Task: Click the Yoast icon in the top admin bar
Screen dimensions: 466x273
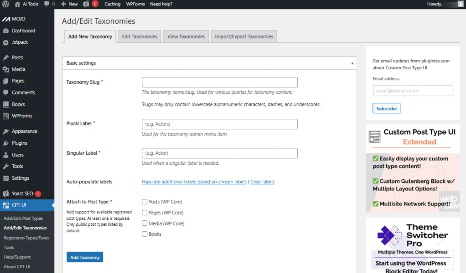Action: click(x=86, y=4)
